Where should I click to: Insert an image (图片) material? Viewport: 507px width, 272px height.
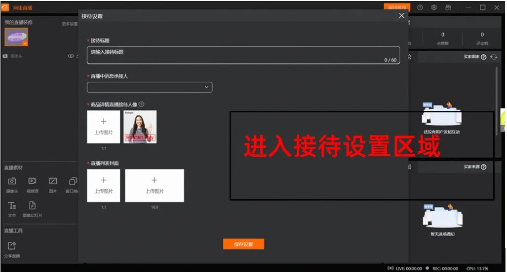(53, 182)
